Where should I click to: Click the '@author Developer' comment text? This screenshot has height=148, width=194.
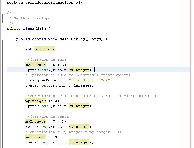[x=33, y=18]
